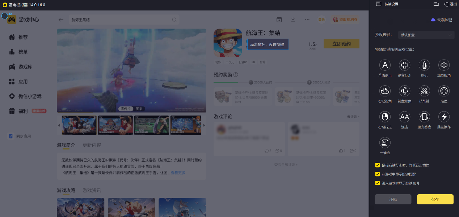Switch to the 更新内容 tab

pos(92,145)
